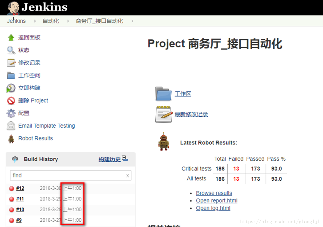Click the All tests passed count 173
323x227 pixels.
(x=255, y=179)
